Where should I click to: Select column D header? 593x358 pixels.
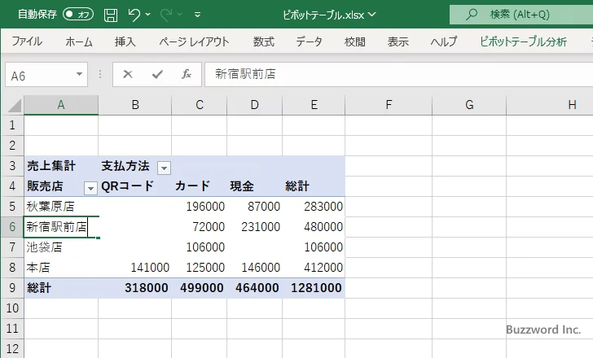[x=254, y=105]
